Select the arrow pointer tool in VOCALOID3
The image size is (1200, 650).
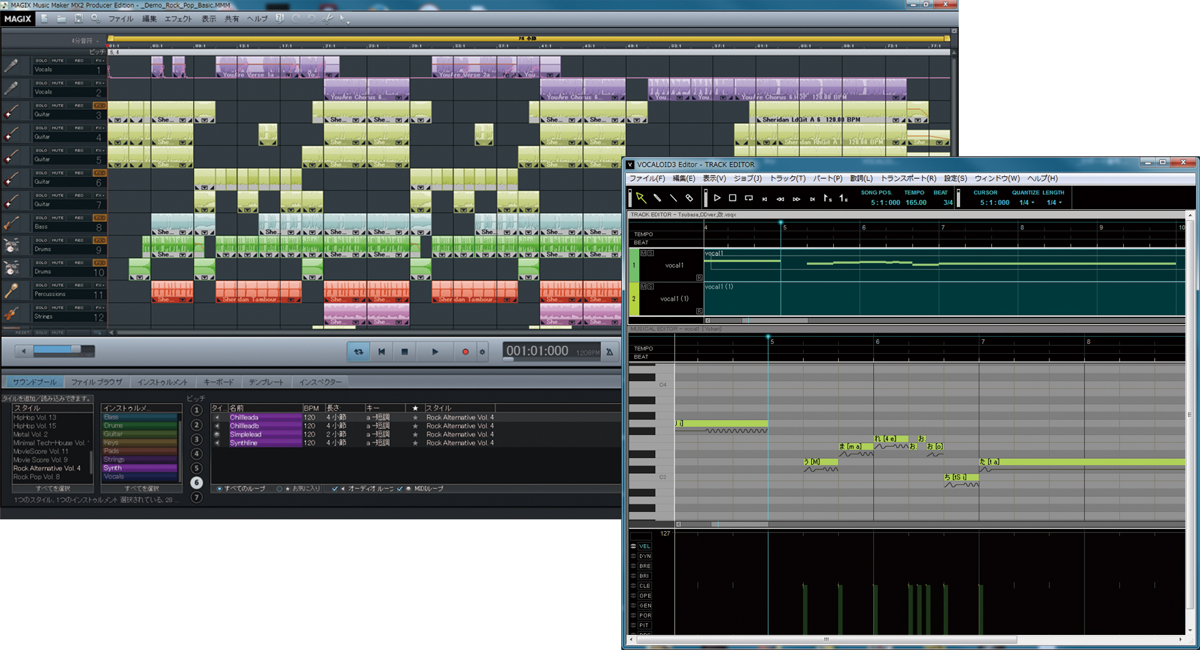tap(641, 198)
